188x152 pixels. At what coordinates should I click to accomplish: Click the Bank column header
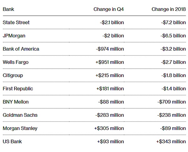click(x=8, y=9)
